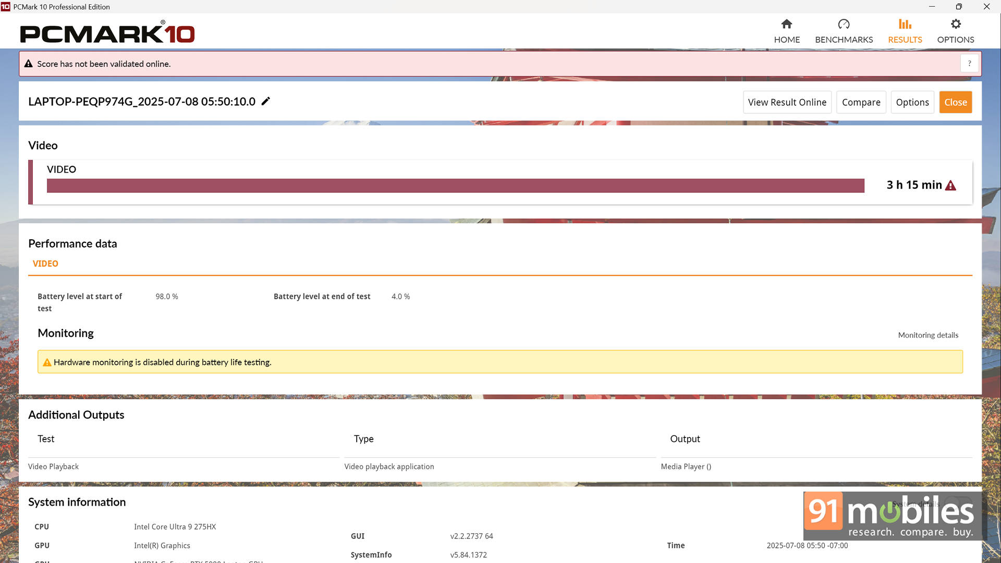The image size is (1001, 563).
Task: Click 4.0 % battery end value
Action: coord(400,297)
